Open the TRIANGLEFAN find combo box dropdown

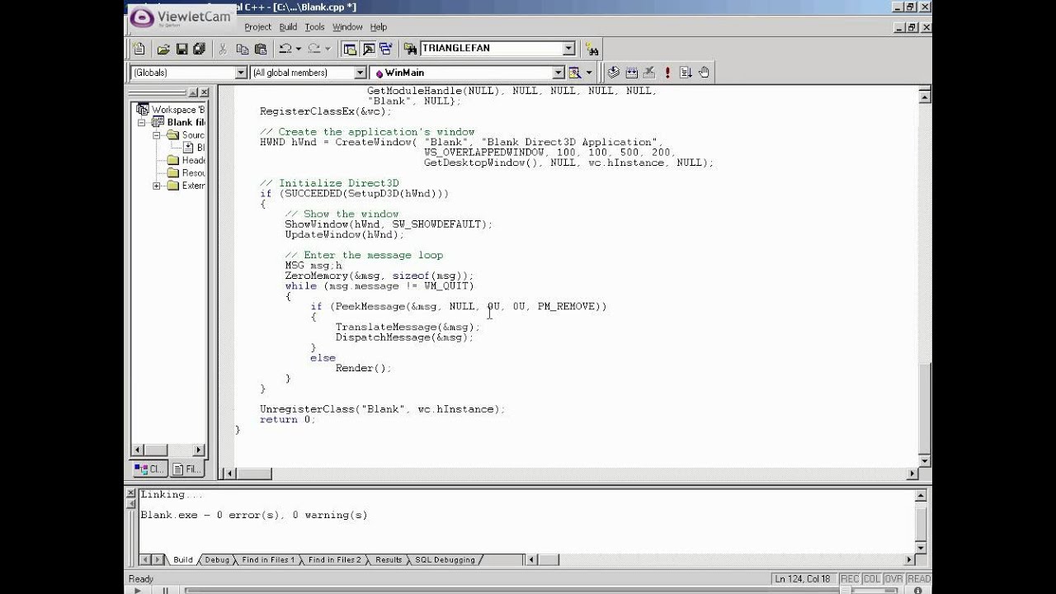point(569,49)
